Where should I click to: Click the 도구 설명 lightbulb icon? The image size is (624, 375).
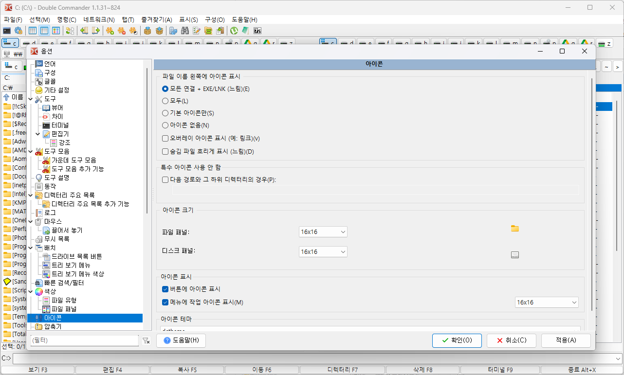39,178
